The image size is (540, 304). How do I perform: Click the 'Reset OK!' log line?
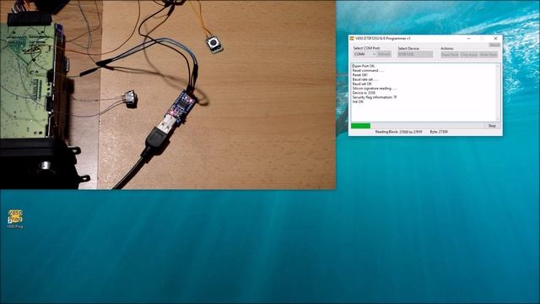point(360,75)
